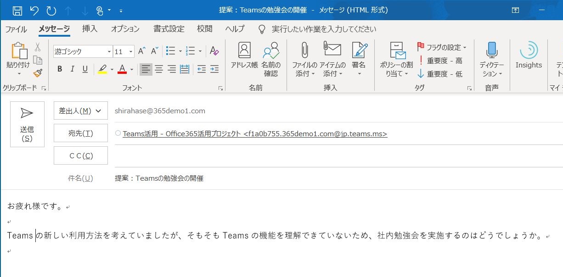563x277 pixels.
Task: Open タグ group dialog launcher
Action: [469, 88]
